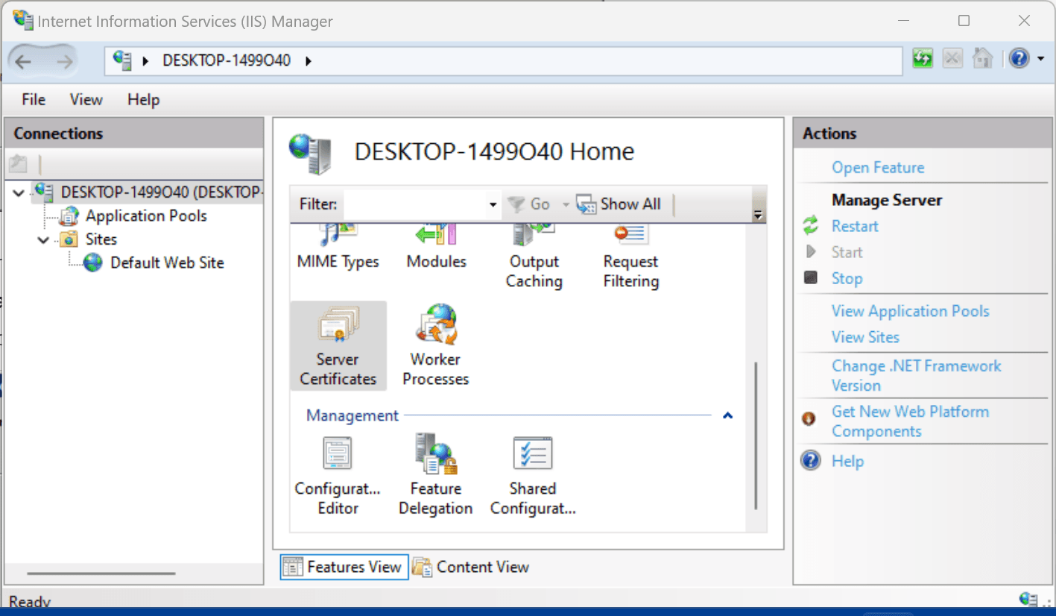This screenshot has width=1056, height=616.
Task: Open Shared Configuration
Action: tap(532, 474)
